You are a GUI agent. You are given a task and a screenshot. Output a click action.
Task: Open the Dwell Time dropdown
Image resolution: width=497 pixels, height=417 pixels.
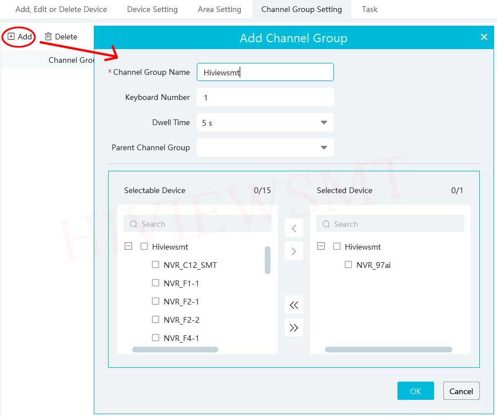324,123
